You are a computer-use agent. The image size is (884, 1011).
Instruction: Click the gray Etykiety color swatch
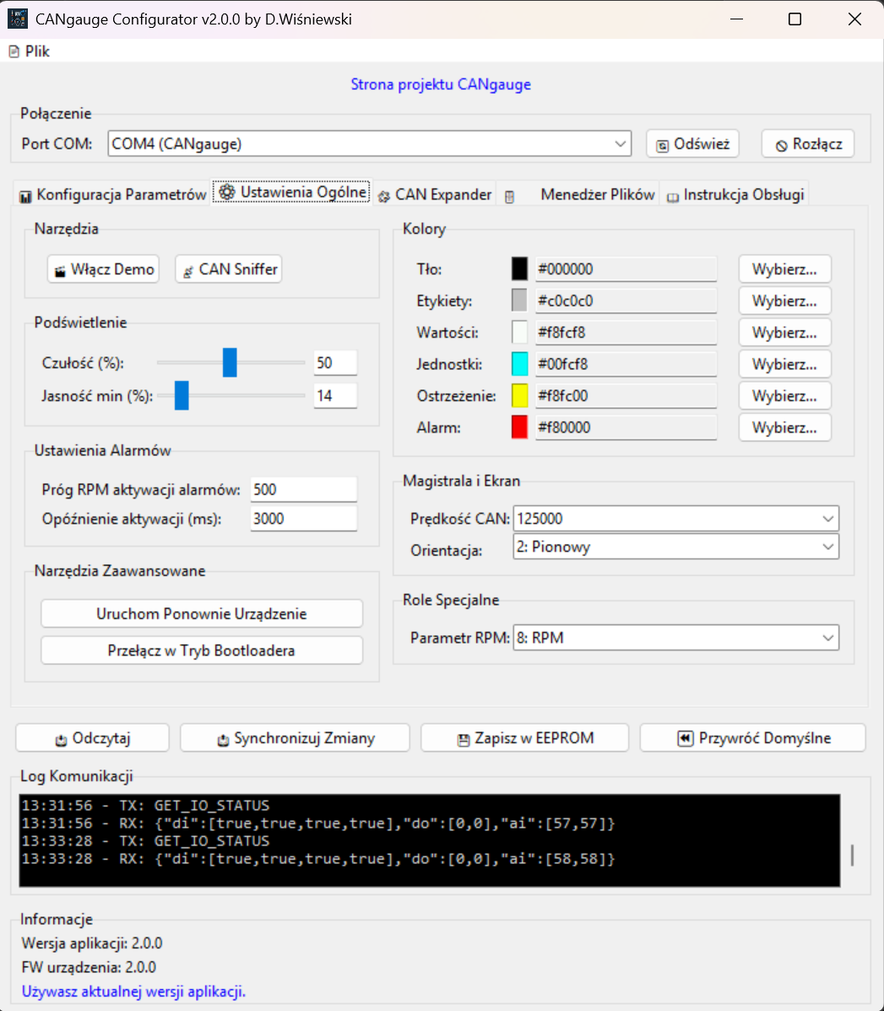pyautogui.click(x=519, y=301)
